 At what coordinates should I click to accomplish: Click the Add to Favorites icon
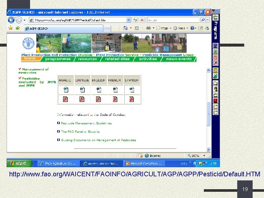click(18, 28)
